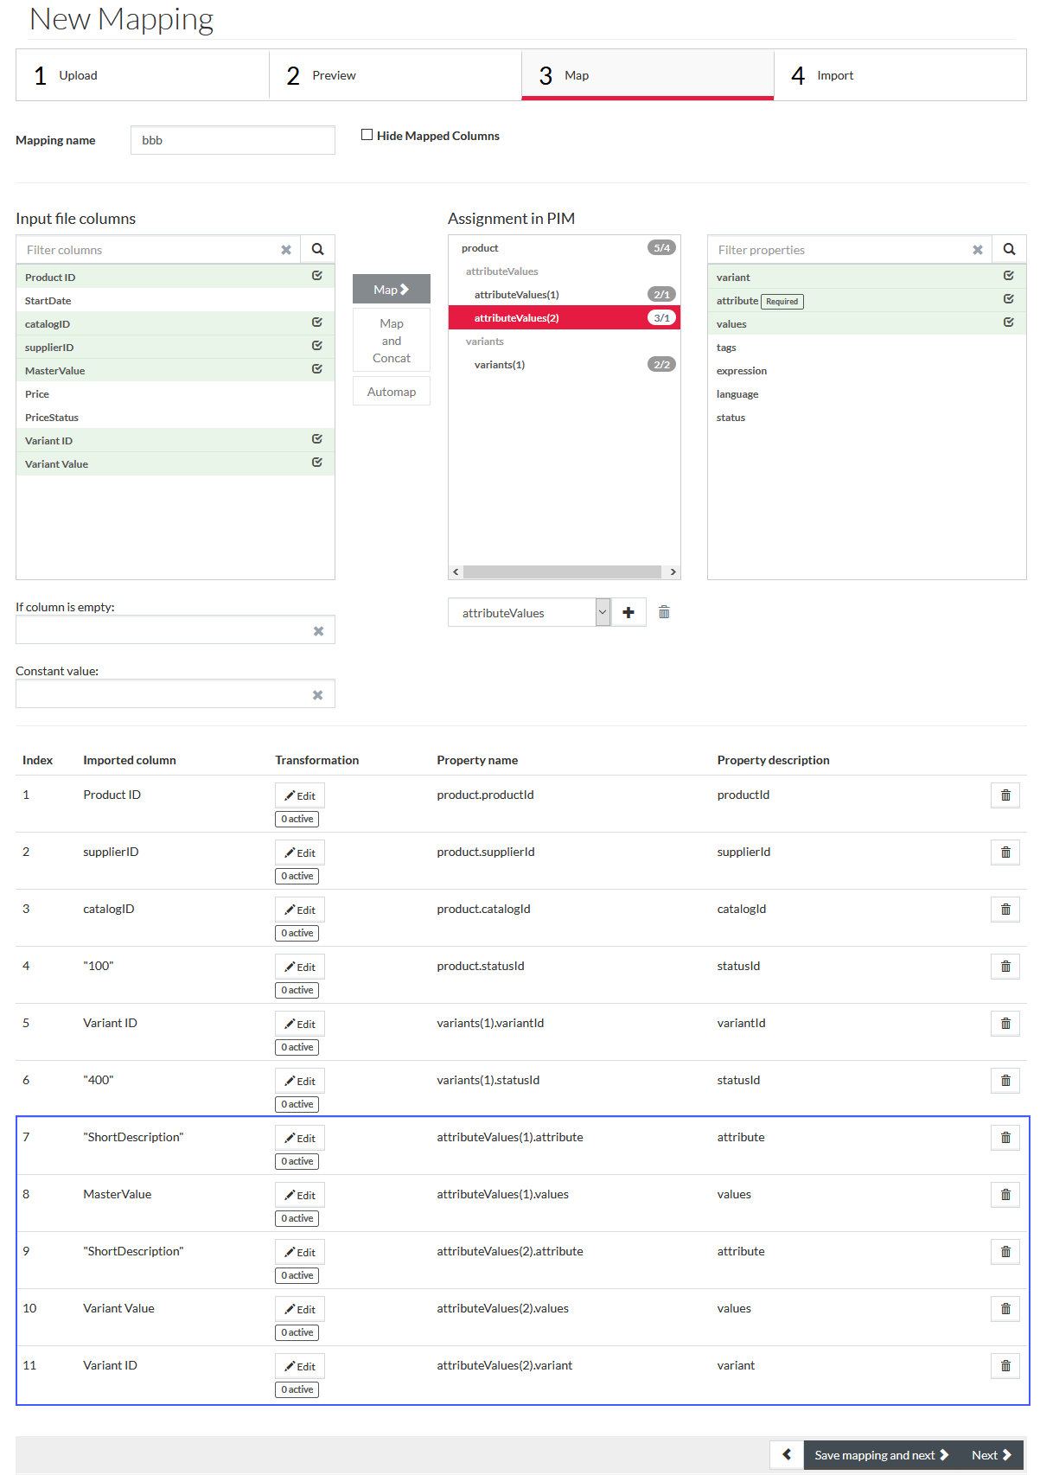Click Save mapping and next button

pyautogui.click(x=882, y=1454)
